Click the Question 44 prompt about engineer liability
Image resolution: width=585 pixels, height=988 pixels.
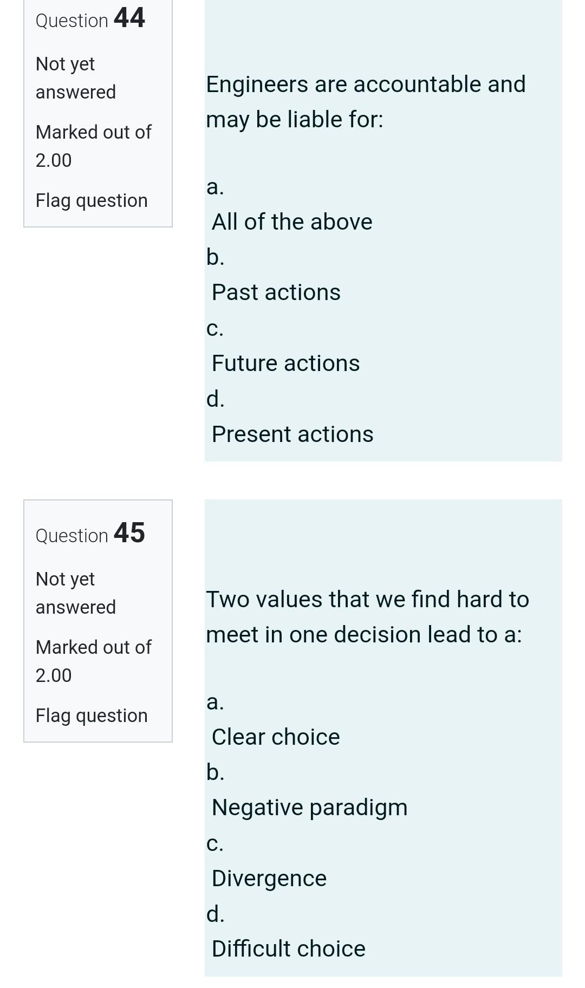pos(366,101)
